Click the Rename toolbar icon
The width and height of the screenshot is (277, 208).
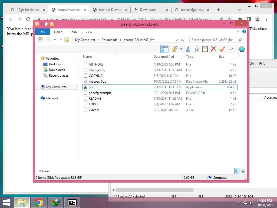pos(231,49)
